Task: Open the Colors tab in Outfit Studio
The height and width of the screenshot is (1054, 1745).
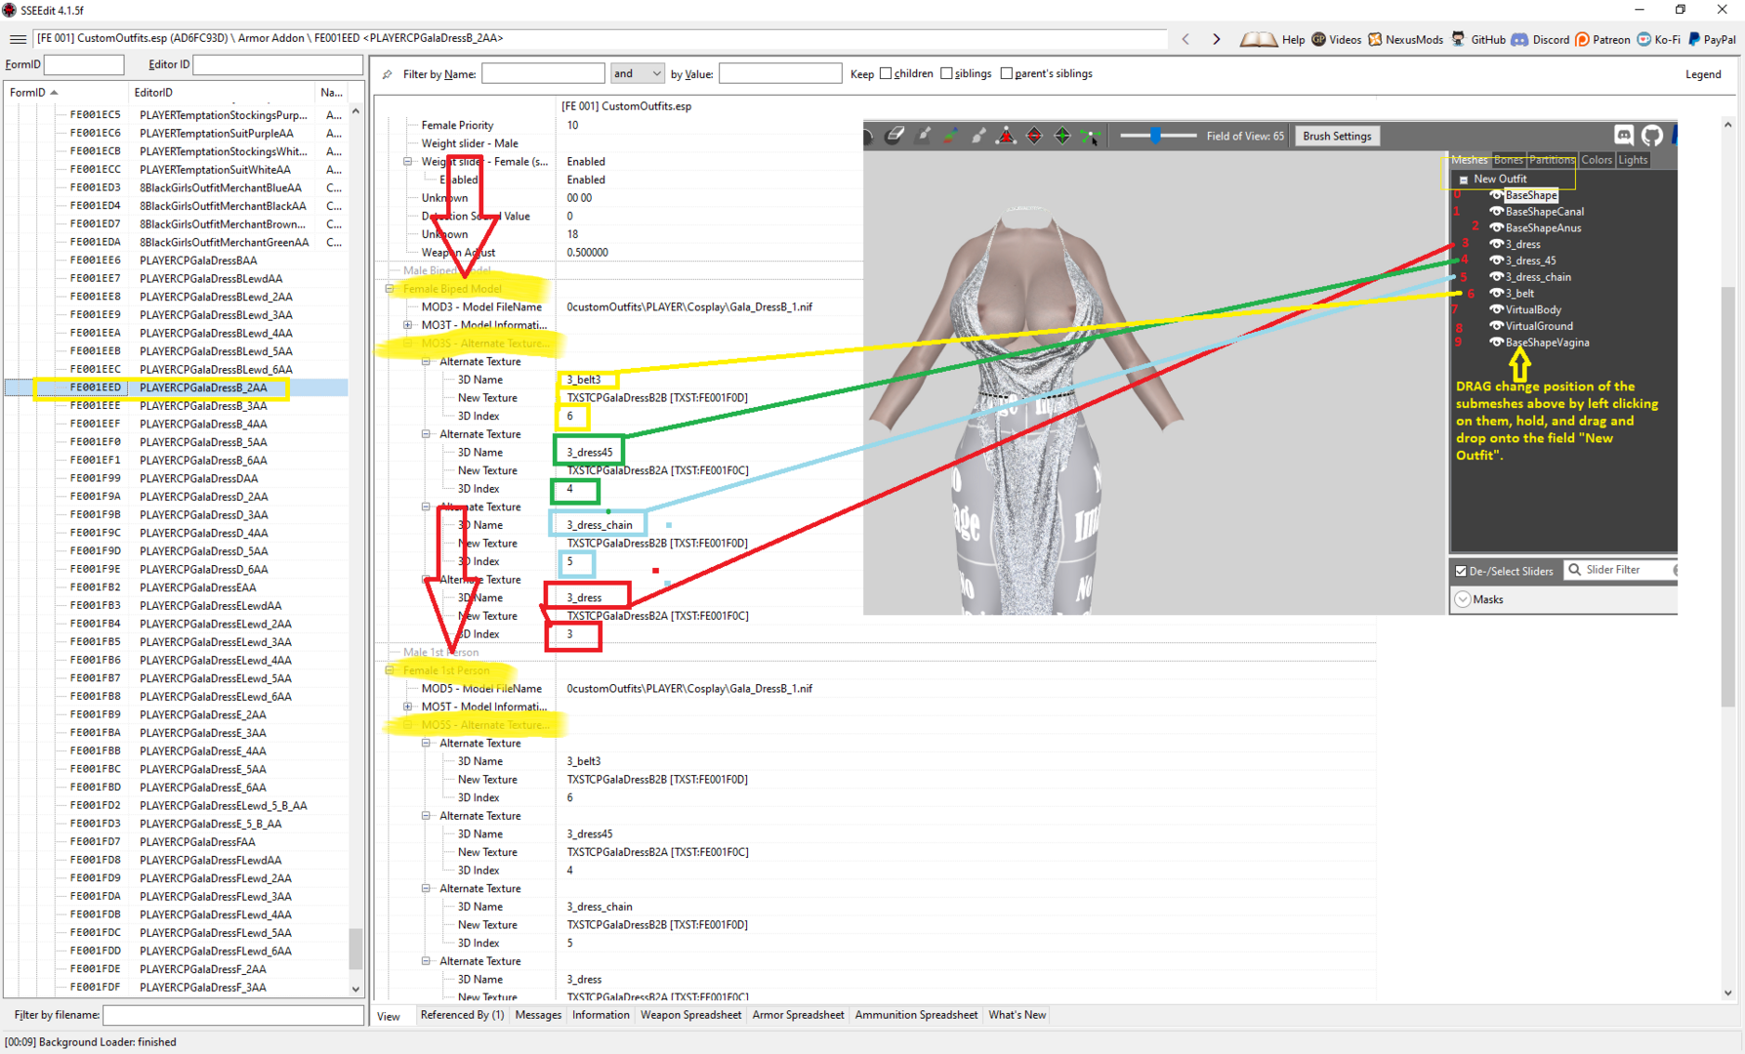Action: click(1597, 160)
